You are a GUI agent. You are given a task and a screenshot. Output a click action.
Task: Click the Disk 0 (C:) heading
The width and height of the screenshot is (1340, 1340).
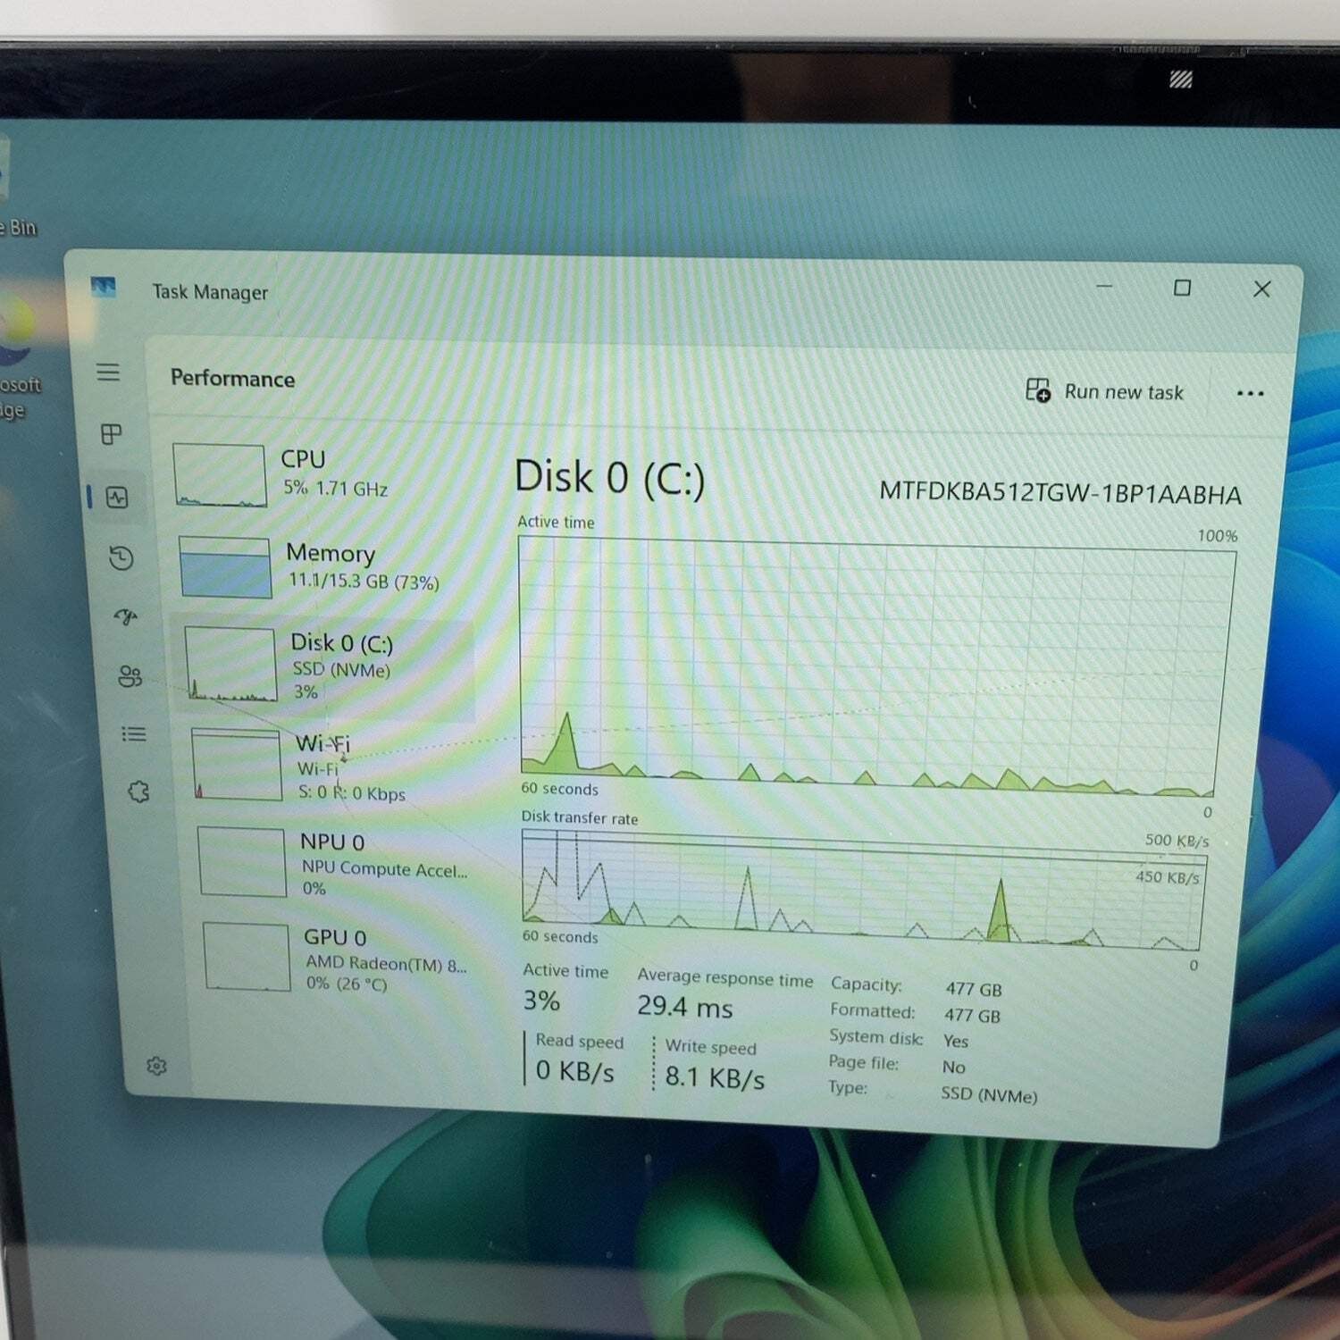click(610, 478)
